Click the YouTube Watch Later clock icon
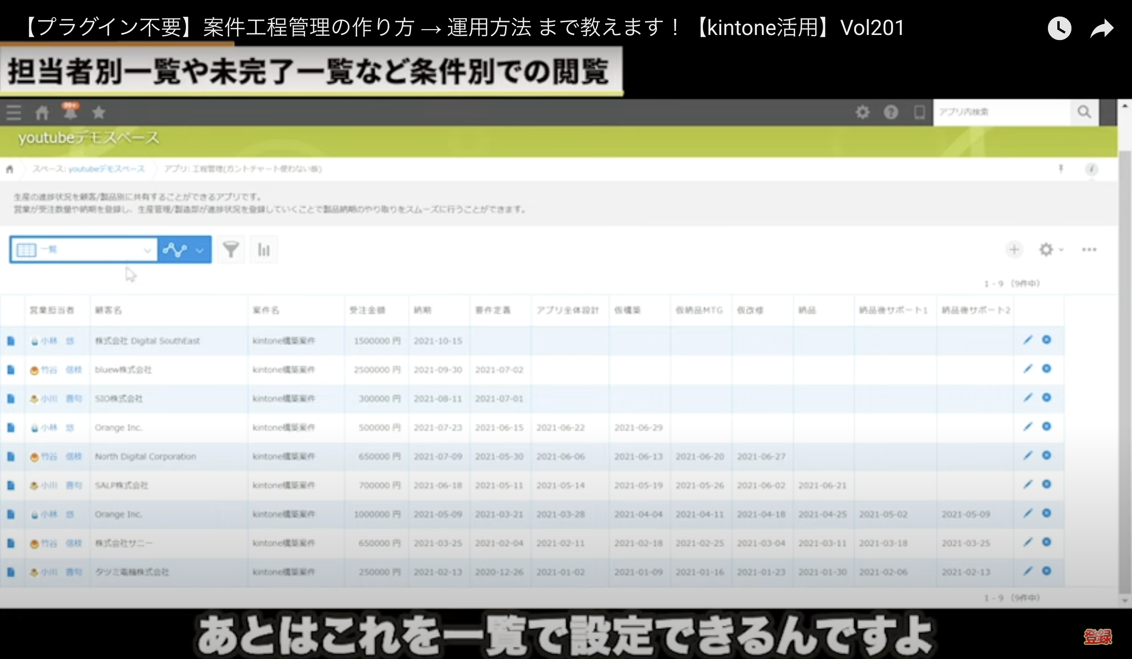Image resolution: width=1132 pixels, height=659 pixels. point(1059,29)
